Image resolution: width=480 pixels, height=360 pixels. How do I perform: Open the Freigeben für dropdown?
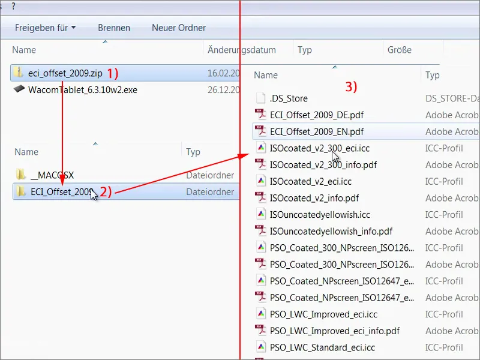click(x=46, y=28)
